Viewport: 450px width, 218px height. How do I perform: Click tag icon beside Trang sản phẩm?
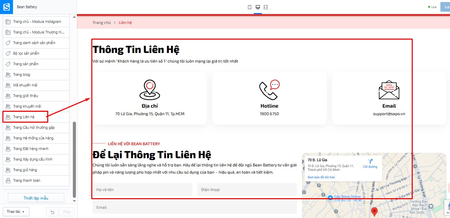click(8, 64)
